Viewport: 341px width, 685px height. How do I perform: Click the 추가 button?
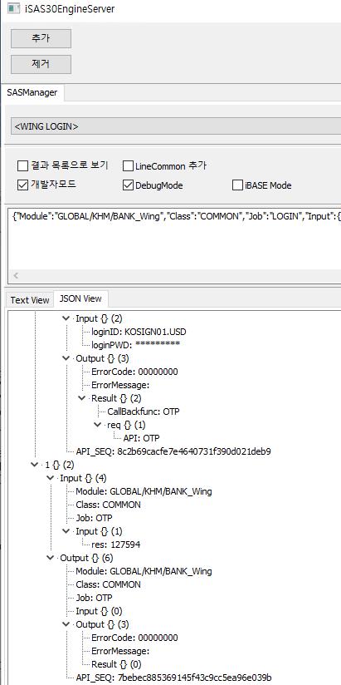(41, 38)
